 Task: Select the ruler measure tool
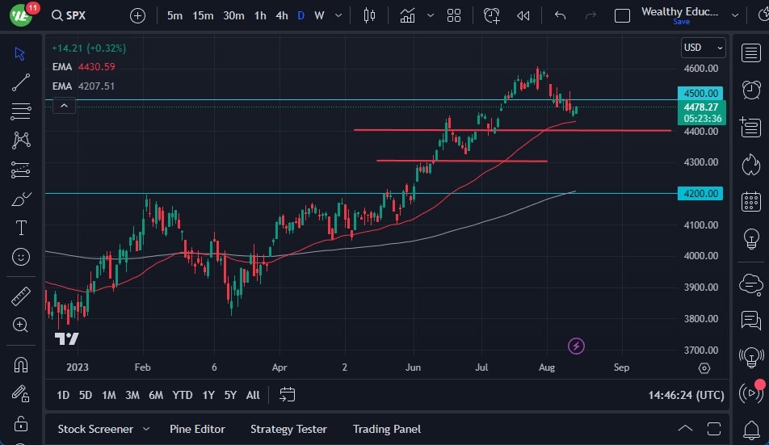[21, 296]
